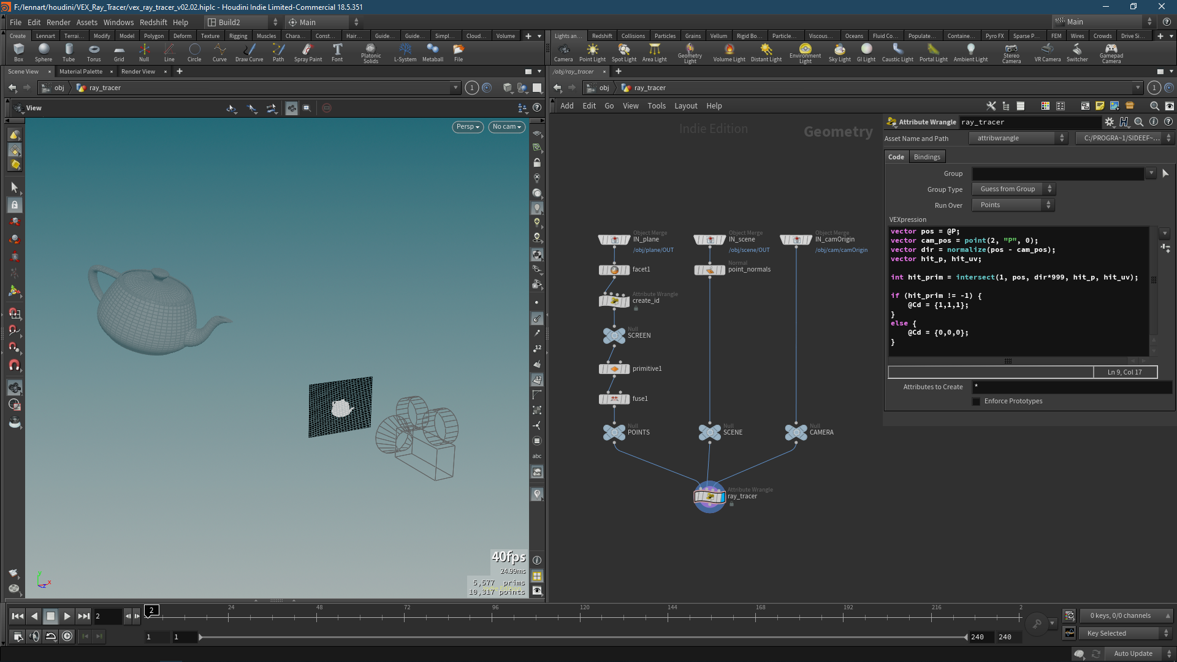Expand the Group field dropdown arrow
This screenshot has width=1177, height=662.
tap(1151, 173)
